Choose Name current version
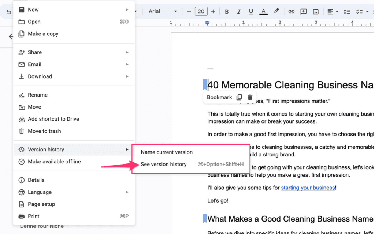The width and height of the screenshot is (375, 234). pyautogui.click(x=167, y=152)
